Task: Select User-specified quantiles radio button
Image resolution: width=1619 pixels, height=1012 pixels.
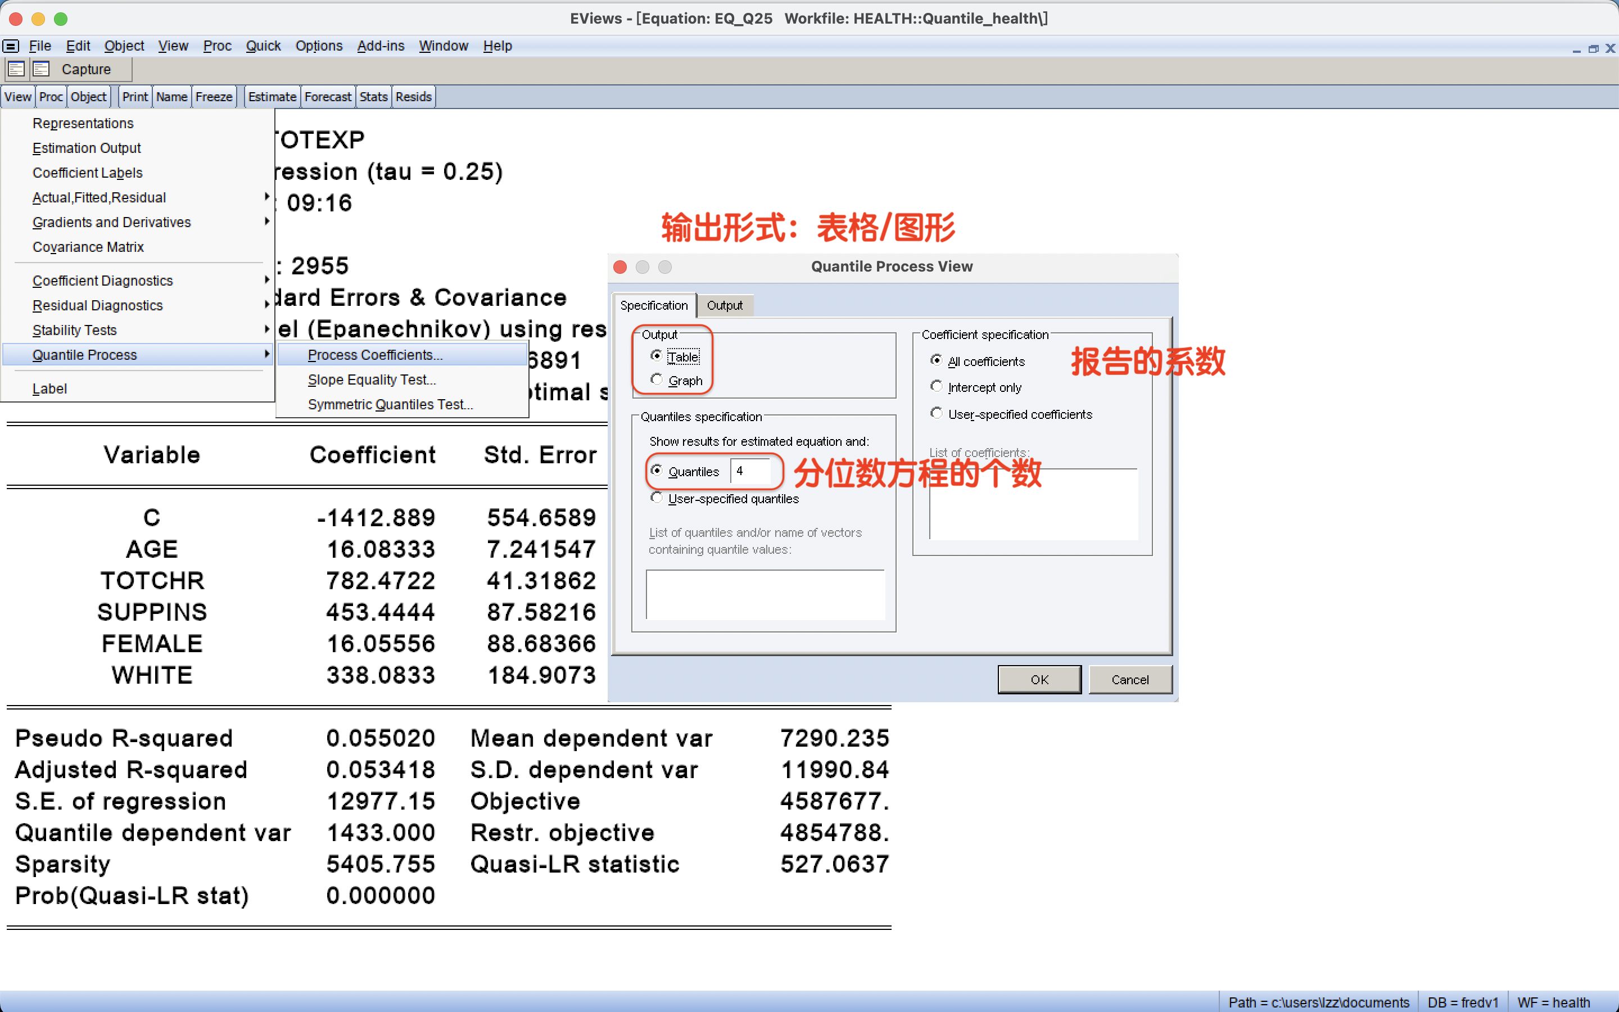Action: (656, 498)
